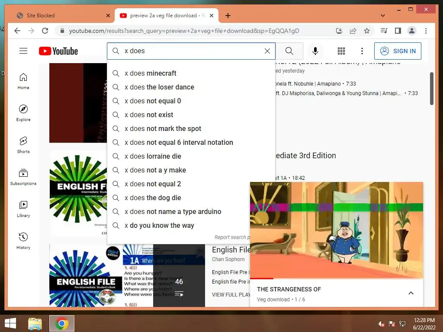Open Shorts in the sidebar
The width and height of the screenshot is (443, 332).
click(23, 145)
